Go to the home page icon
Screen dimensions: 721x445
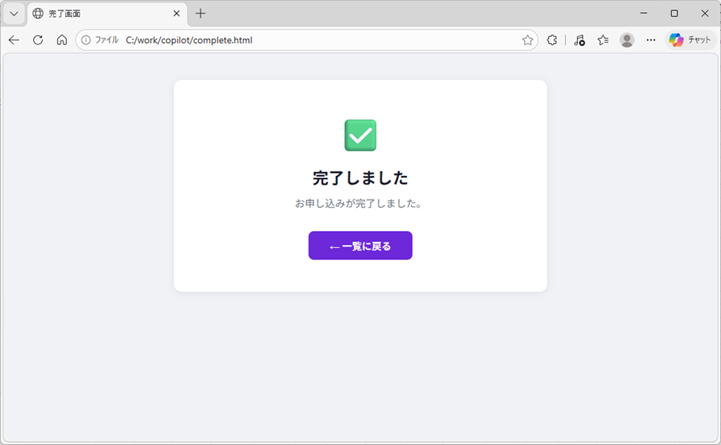click(62, 40)
